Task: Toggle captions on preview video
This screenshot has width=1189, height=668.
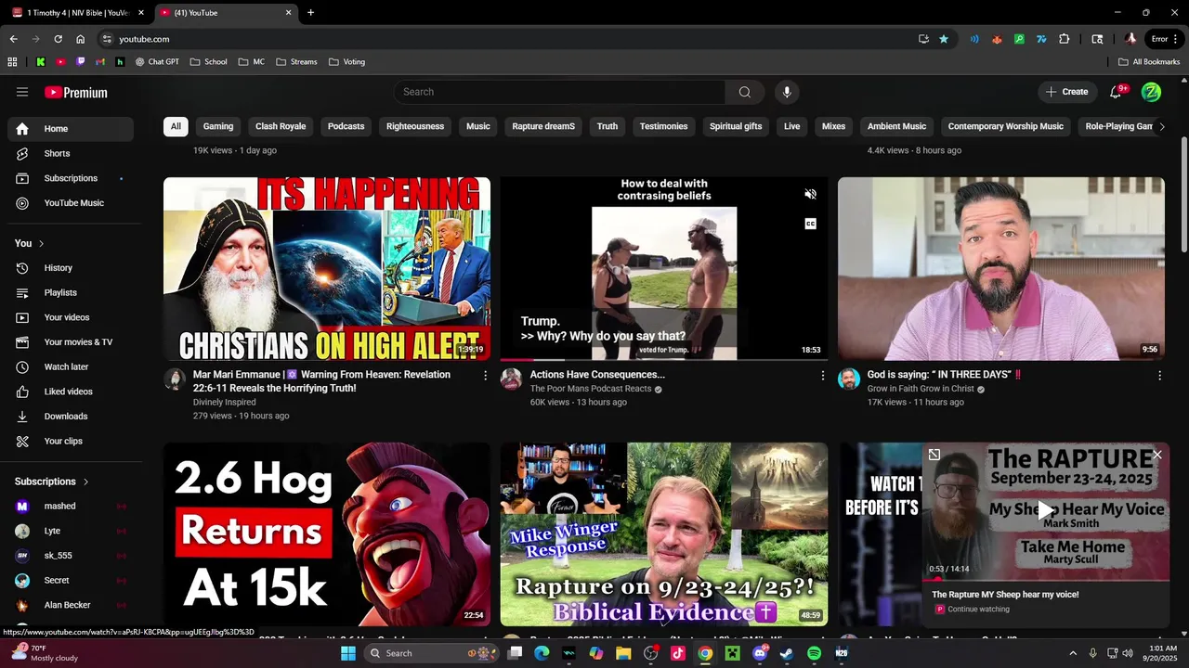Action: (x=810, y=224)
